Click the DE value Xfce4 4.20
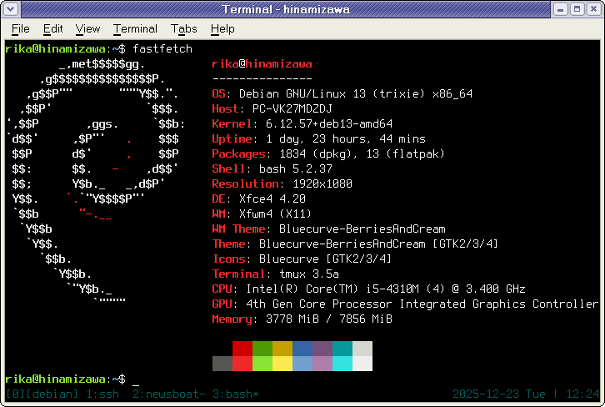Screen dimensions: 605x407 coord(272,198)
